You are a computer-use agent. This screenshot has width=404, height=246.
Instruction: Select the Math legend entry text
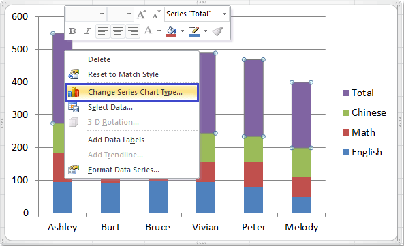(x=363, y=132)
